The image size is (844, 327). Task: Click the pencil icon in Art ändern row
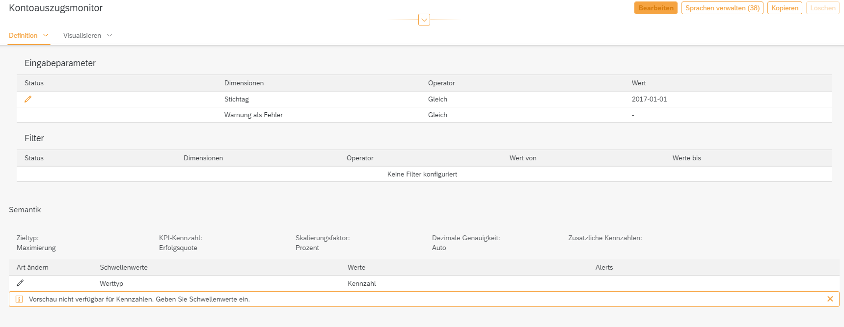point(20,283)
